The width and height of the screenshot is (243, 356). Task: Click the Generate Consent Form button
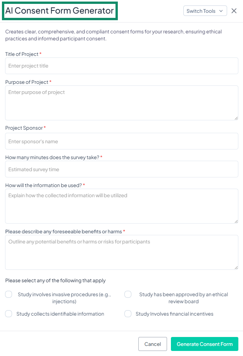pos(204,344)
